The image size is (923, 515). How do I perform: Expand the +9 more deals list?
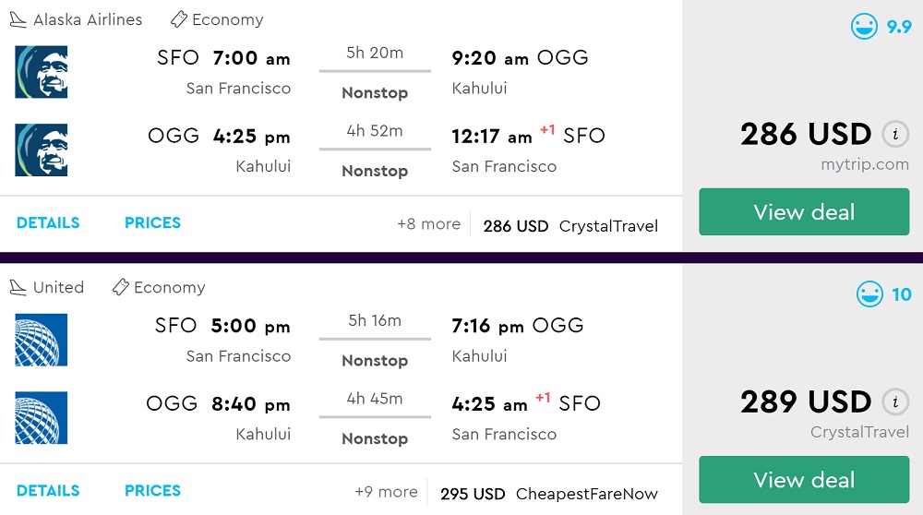[386, 492]
